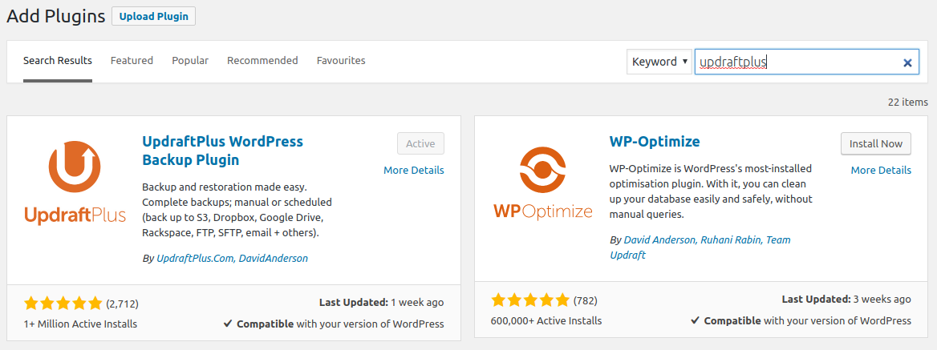Switch to the Search Results tab
937x350 pixels.
tap(58, 60)
